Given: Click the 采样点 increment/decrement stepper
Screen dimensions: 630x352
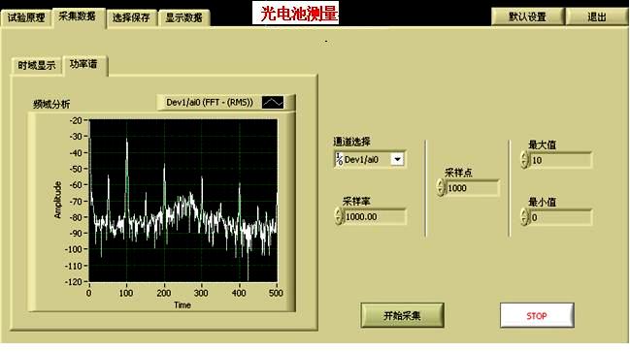Looking at the screenshot, I should click(x=441, y=187).
